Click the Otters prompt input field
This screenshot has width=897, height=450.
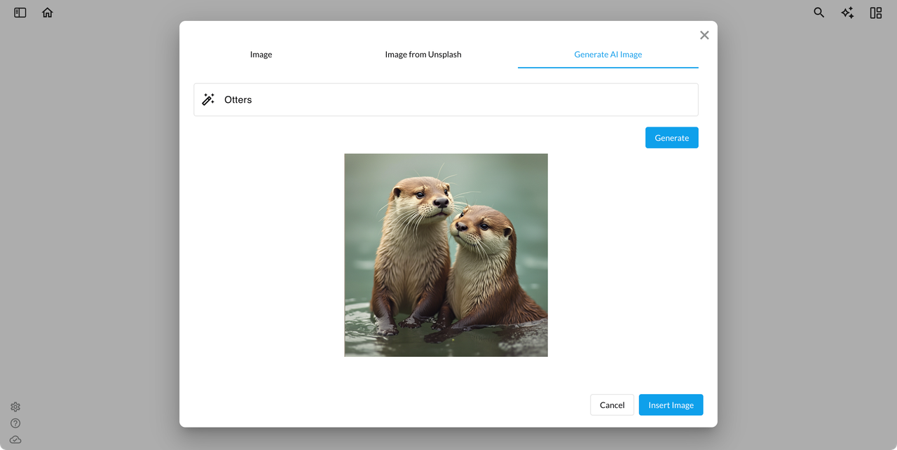coord(446,99)
